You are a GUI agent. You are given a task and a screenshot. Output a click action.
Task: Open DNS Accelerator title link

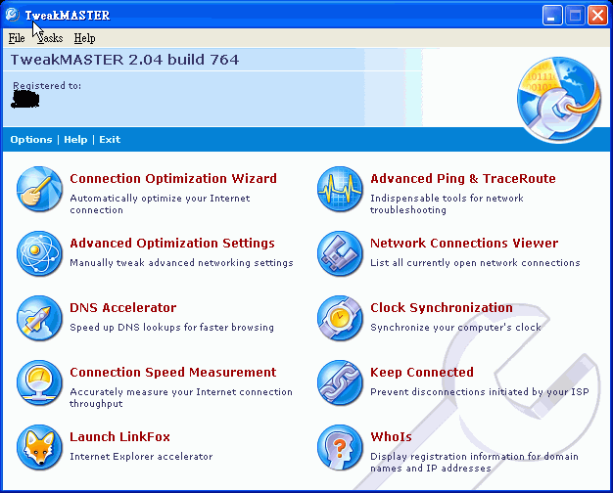pos(123,307)
